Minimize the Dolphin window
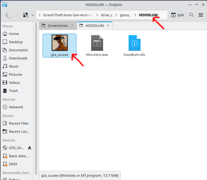The image size is (207, 180). coord(190,5)
